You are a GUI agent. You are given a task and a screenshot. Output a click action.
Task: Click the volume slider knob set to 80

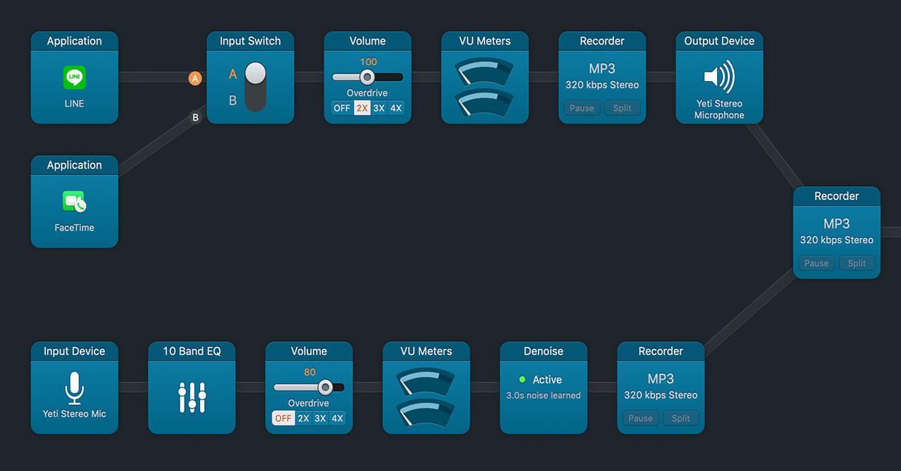[x=325, y=387]
